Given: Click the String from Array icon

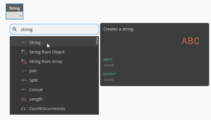Looking at the screenshot, I should click(x=24, y=61).
